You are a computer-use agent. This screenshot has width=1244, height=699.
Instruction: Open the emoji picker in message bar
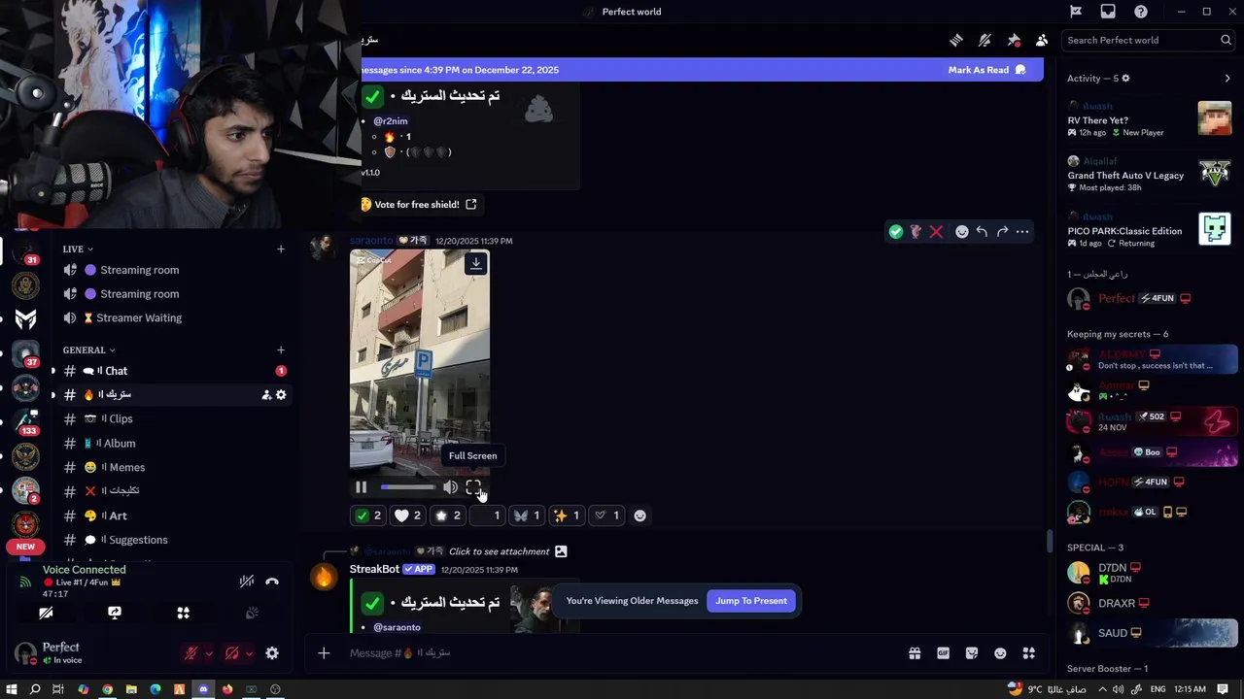(x=1000, y=653)
